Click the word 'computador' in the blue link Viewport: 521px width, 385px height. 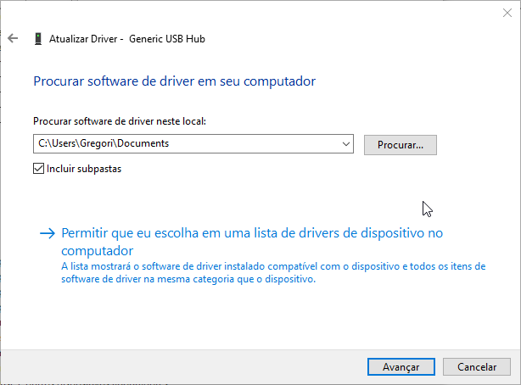[x=98, y=251]
